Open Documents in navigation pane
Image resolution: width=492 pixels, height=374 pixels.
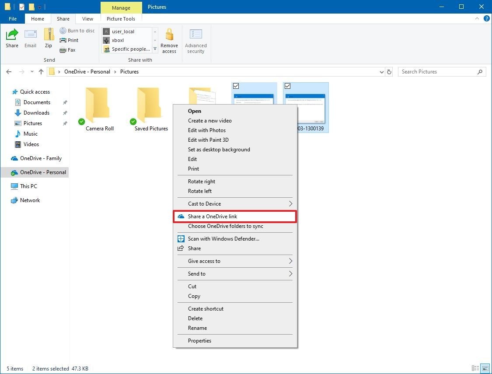37,102
